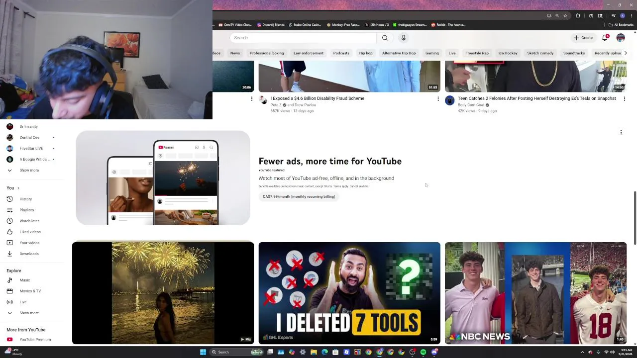Open the History sidebar entry
Viewport: 637px width, 358px height.
tap(32, 199)
